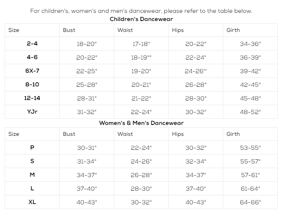The width and height of the screenshot is (282, 216).
Task: Click the 24-26" hips value for 6X-7
Action: [x=196, y=71]
